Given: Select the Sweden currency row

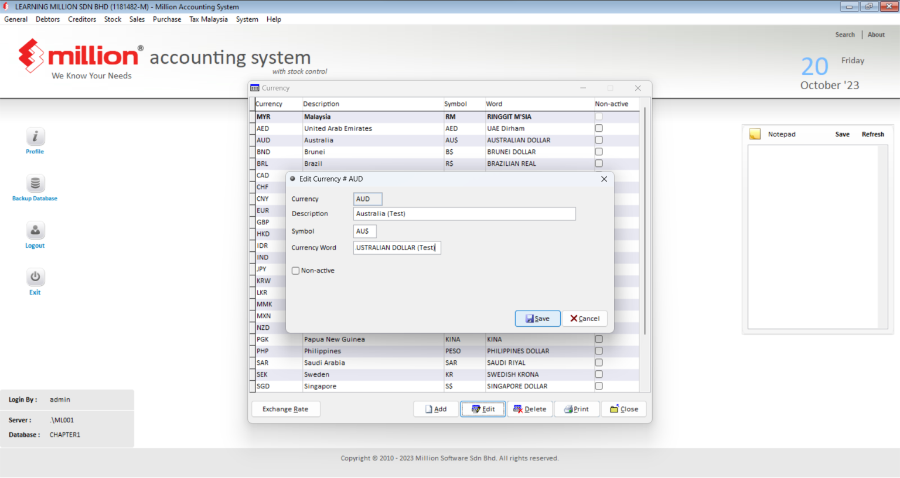Looking at the screenshot, I should (x=446, y=374).
